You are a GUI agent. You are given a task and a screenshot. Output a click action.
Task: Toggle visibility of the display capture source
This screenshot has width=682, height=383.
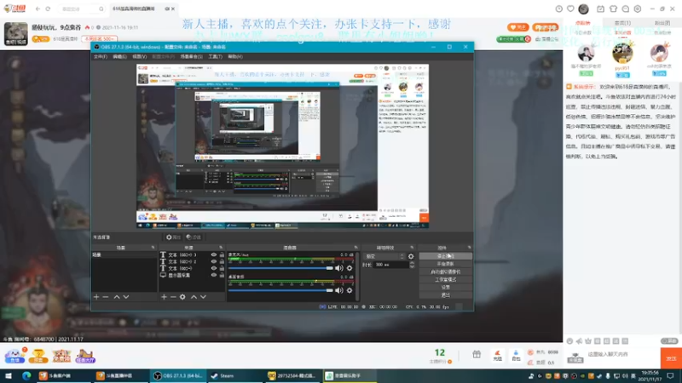pos(214,275)
